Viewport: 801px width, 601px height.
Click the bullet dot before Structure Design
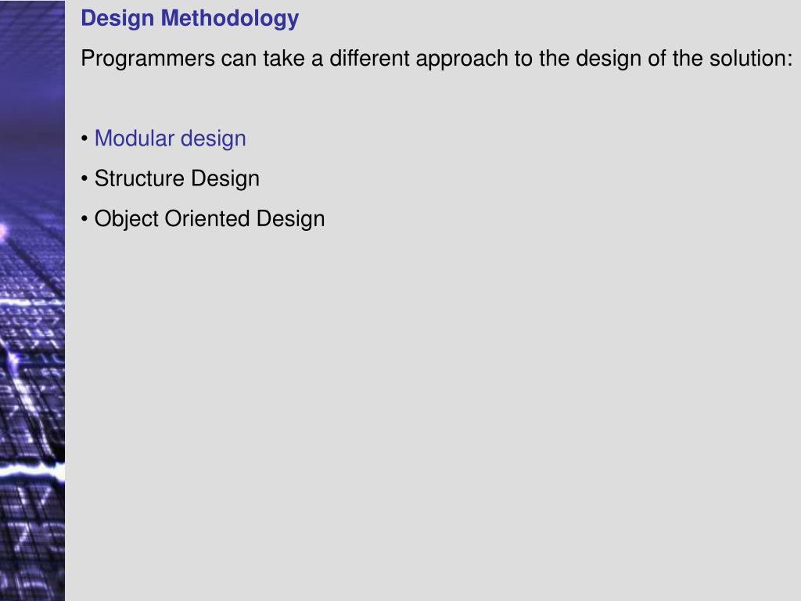(84, 179)
